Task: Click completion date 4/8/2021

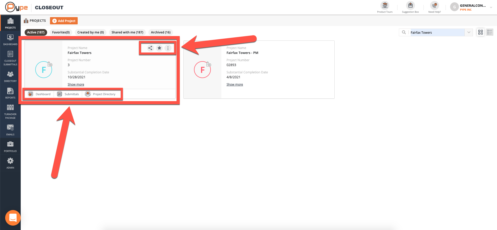Action: (x=233, y=77)
